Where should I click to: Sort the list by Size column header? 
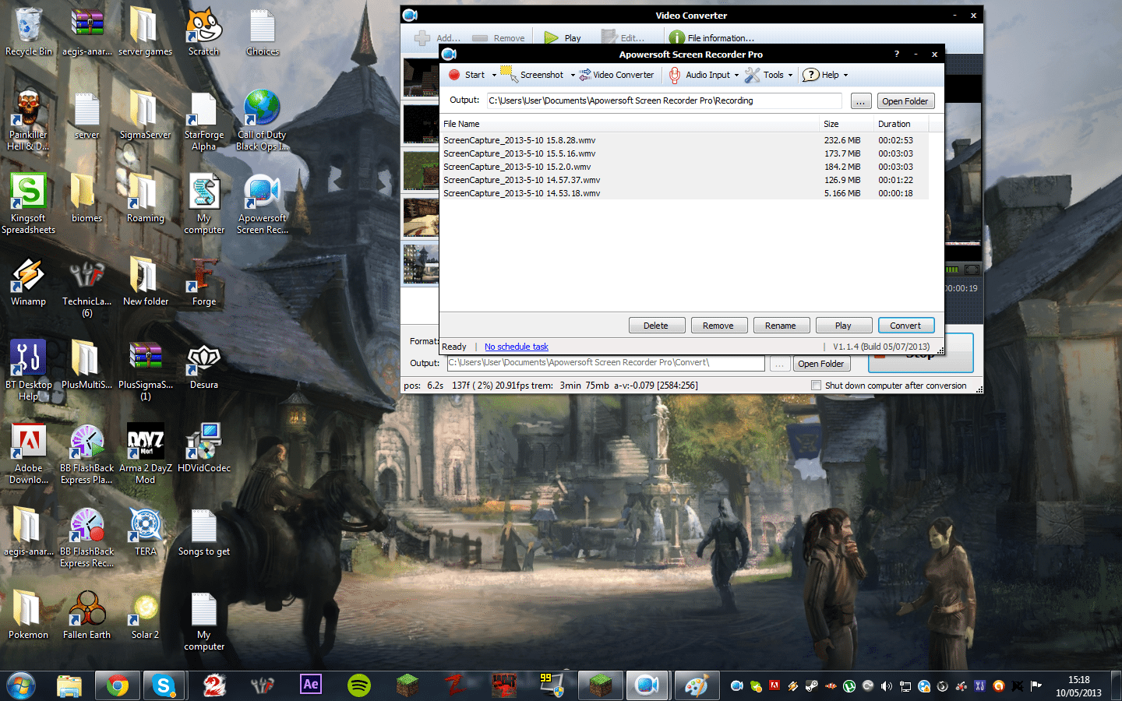[831, 124]
